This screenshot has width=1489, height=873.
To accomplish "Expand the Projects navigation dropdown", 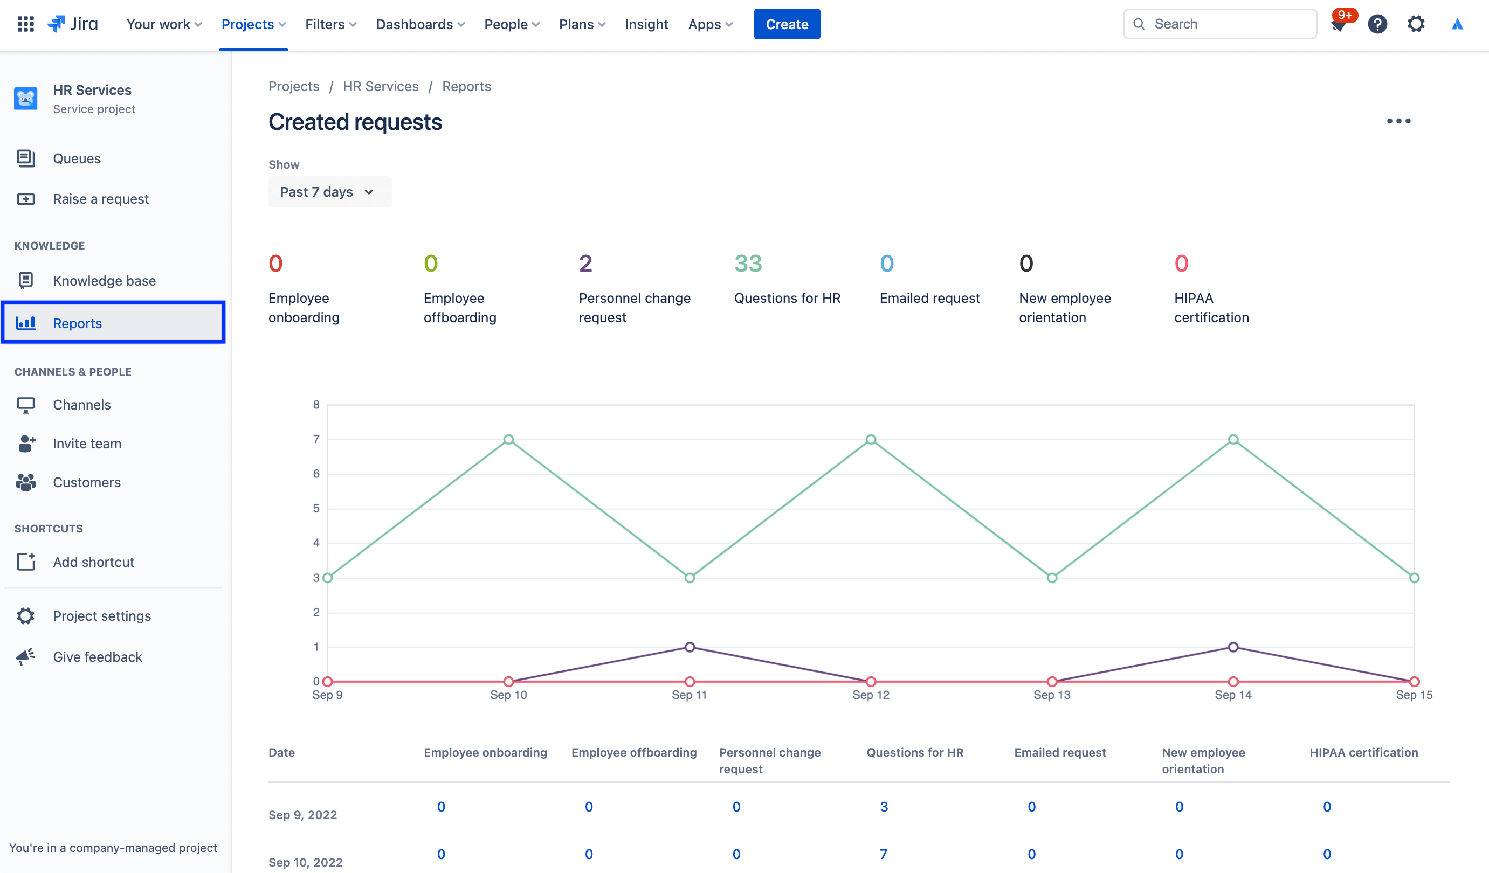I will click(x=252, y=23).
